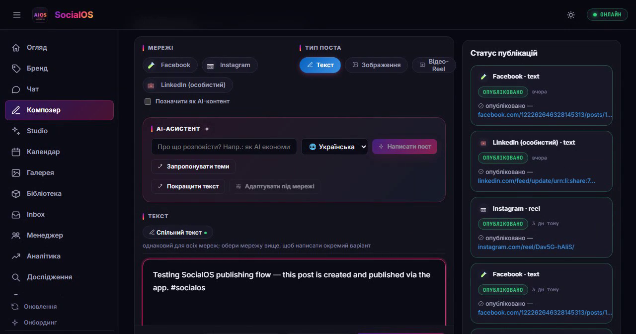This screenshot has height=334, width=636.
Task: Click the AIOS SocialOS logo
Action: [40, 15]
